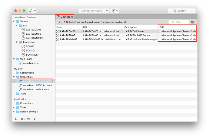Select SCSM01 under the Production folder
Screen dimensions: 209x138
31,50
